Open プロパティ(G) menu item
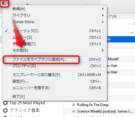This screenshot has width=135, height=117. click(x=59, y=66)
